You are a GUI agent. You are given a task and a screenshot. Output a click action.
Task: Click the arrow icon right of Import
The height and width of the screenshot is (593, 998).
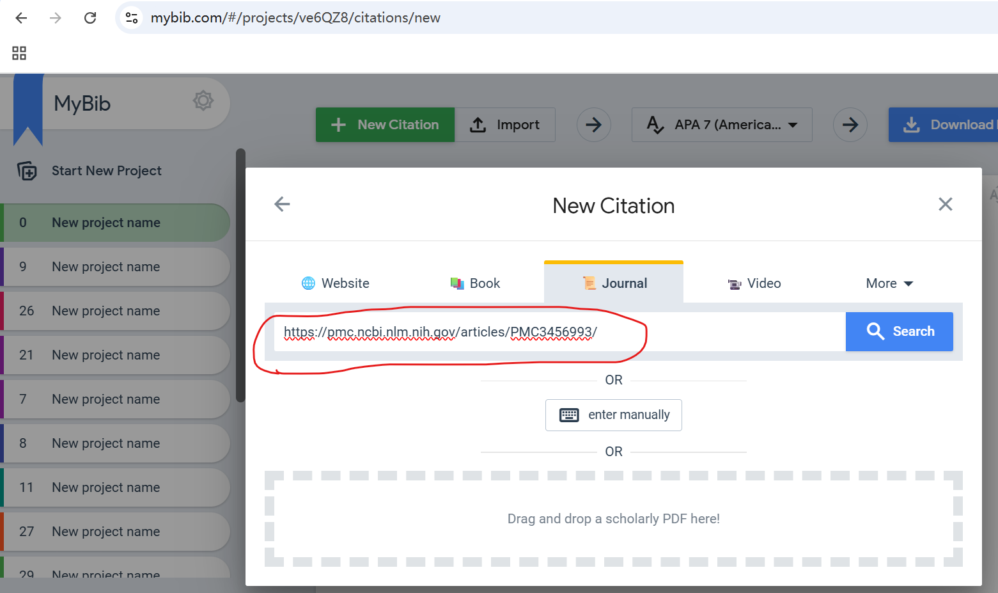coord(593,125)
